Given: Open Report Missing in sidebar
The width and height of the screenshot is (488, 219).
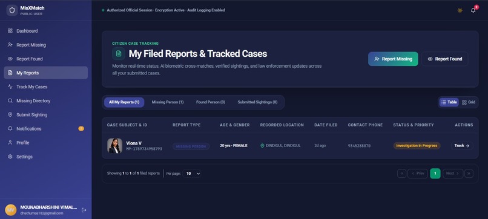Looking at the screenshot, I should tap(46, 45).
